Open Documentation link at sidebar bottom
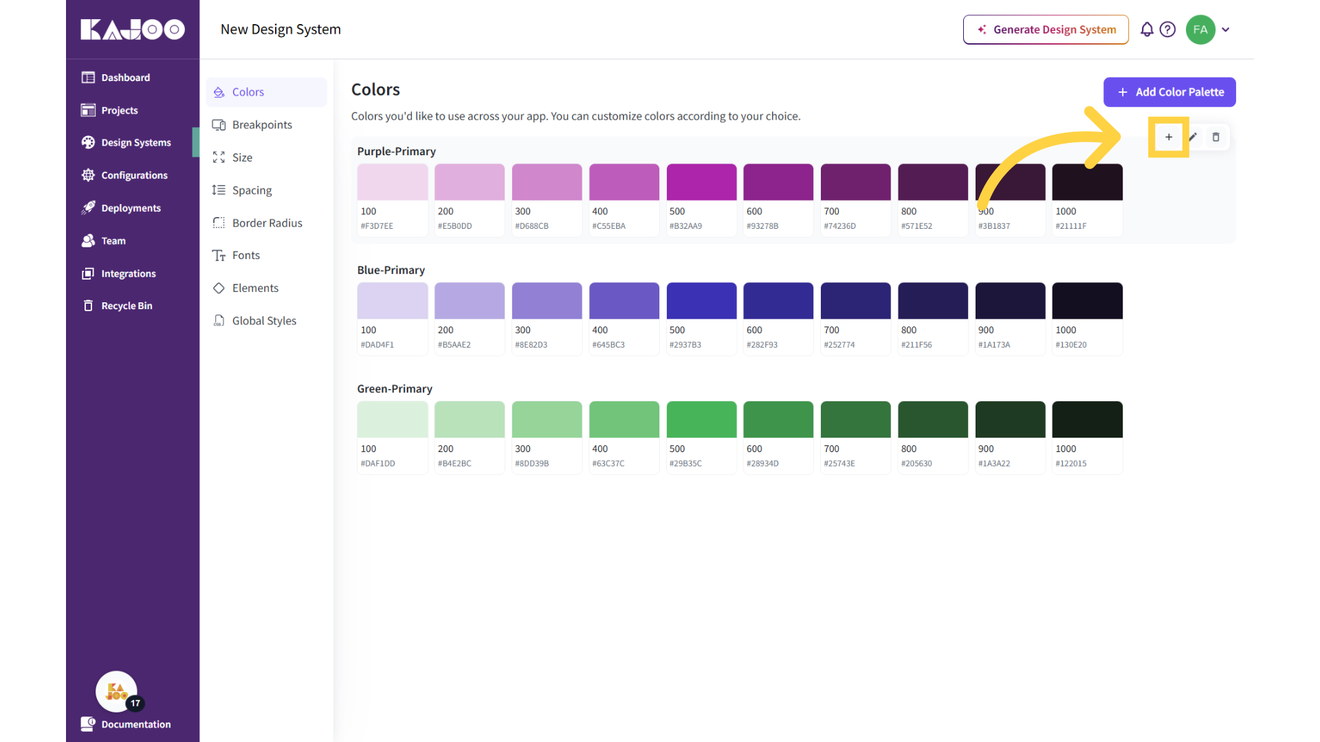 (x=126, y=724)
